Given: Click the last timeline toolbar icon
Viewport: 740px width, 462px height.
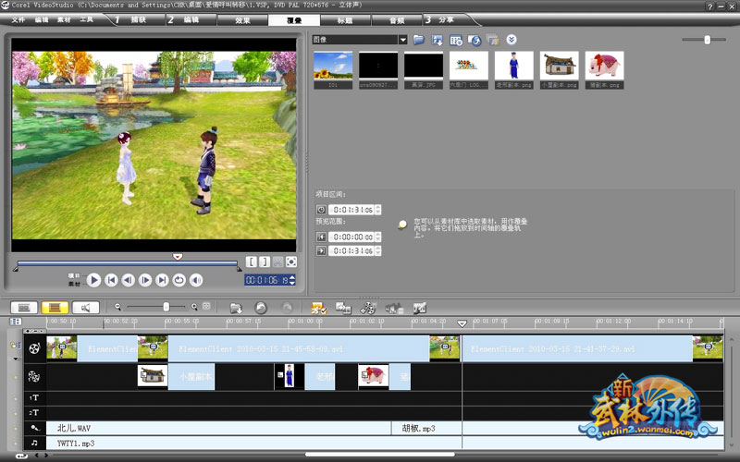Looking at the screenshot, I should [x=420, y=308].
